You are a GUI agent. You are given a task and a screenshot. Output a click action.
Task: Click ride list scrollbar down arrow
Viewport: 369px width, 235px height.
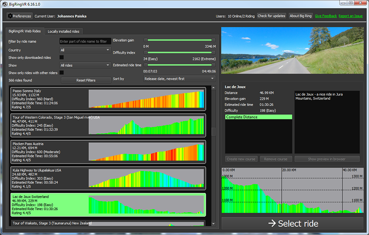[x=214, y=224]
